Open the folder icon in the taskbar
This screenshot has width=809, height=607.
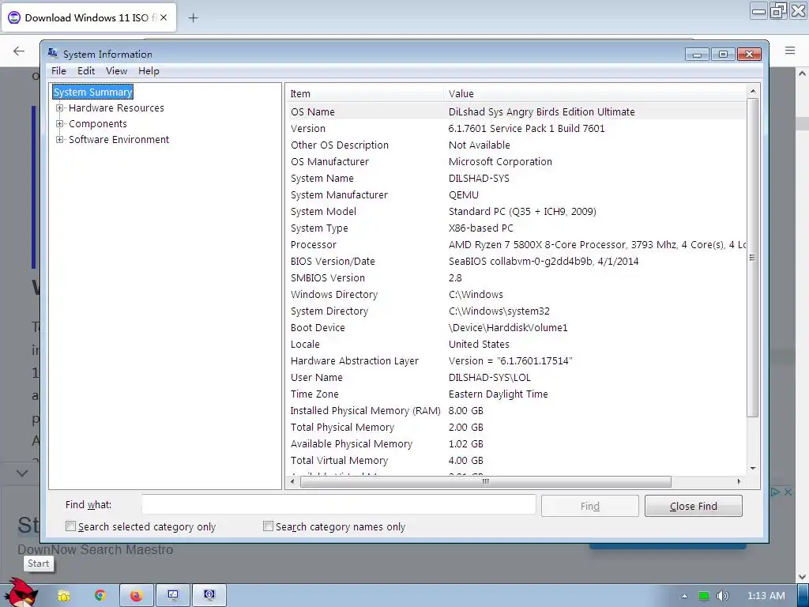click(x=64, y=596)
